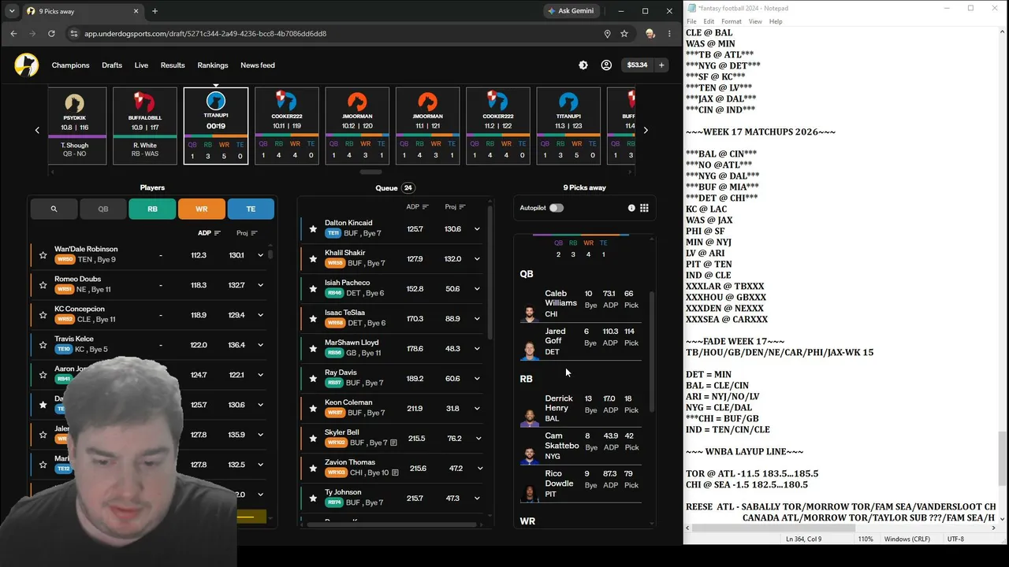Reload the Underdog draft page
This screenshot has width=1009, height=567.
pyautogui.click(x=51, y=34)
